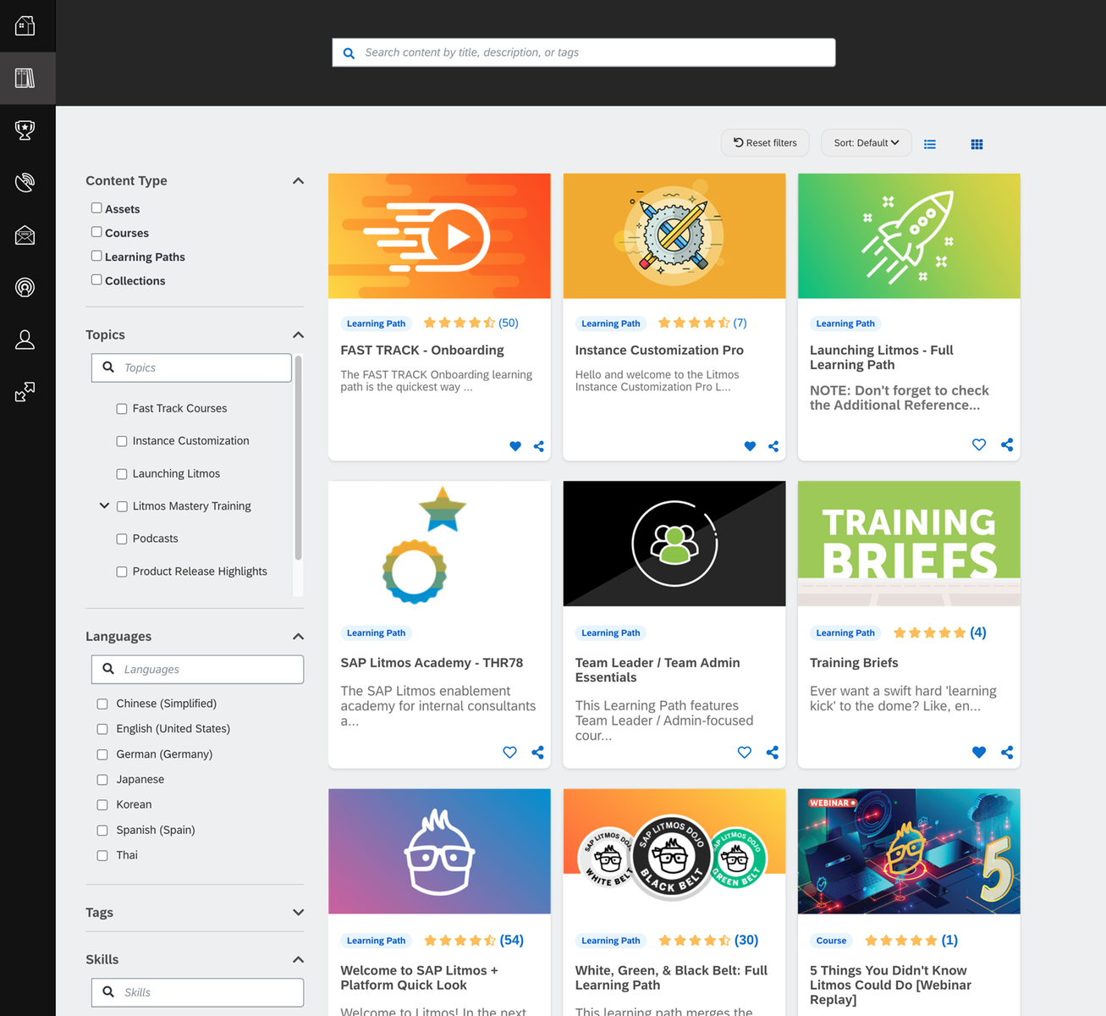This screenshot has width=1106, height=1016.
Task: Open the envelope messages icon in sidebar
Action: (x=25, y=235)
